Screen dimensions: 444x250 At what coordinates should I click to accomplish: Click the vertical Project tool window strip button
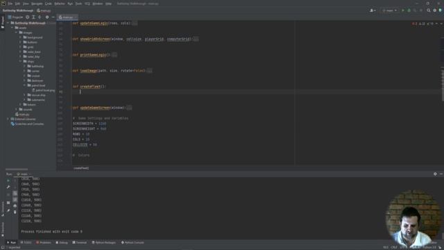pos(3,22)
